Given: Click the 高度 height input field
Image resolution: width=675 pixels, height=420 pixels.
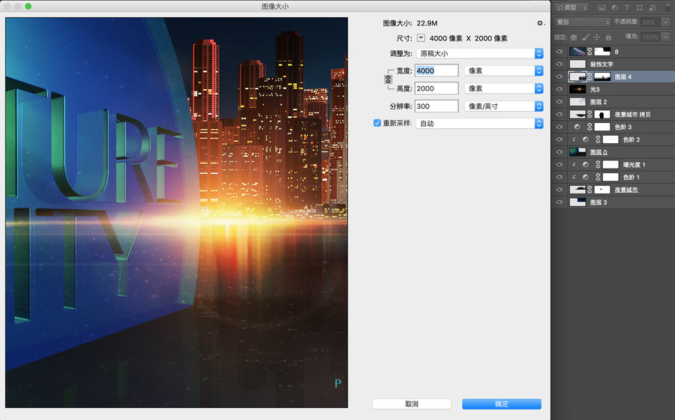Looking at the screenshot, I should pyautogui.click(x=436, y=88).
